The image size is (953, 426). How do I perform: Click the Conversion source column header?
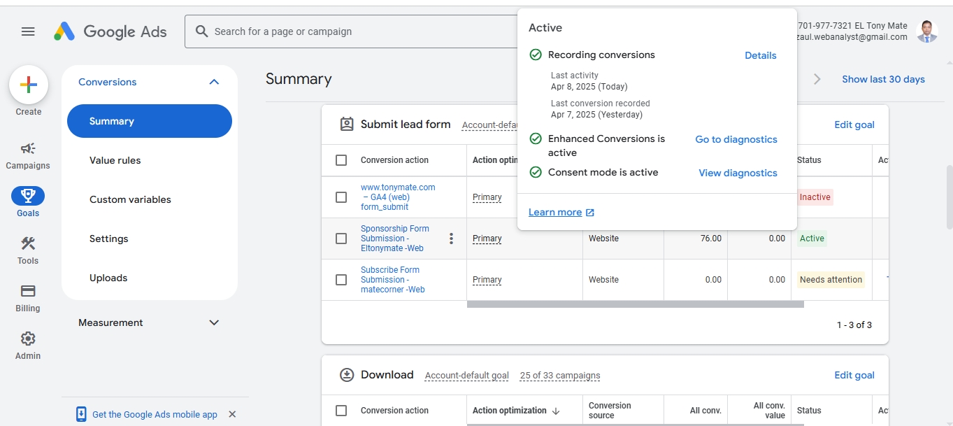click(x=610, y=411)
